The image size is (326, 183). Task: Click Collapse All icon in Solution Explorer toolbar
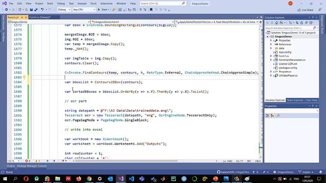(x=306, y=23)
